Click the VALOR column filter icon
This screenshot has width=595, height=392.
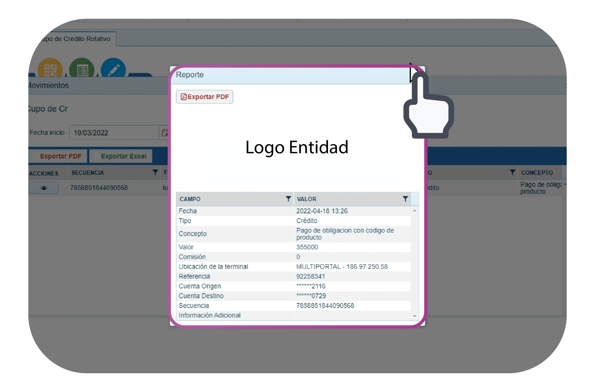pyautogui.click(x=405, y=199)
